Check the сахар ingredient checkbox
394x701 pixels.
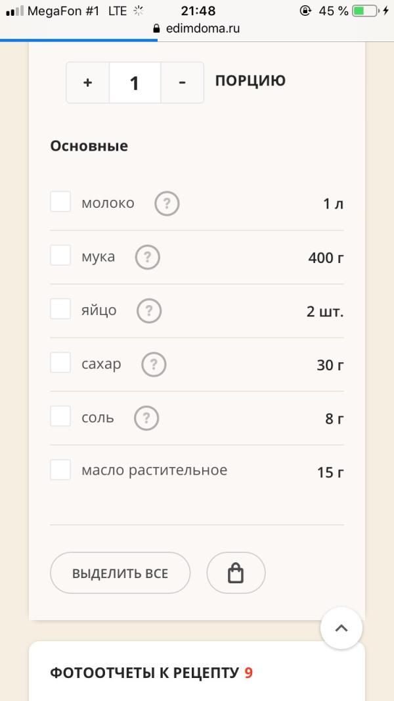(60, 362)
